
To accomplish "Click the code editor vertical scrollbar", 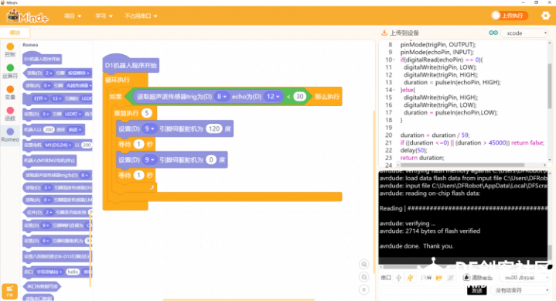I will pos(550,86).
